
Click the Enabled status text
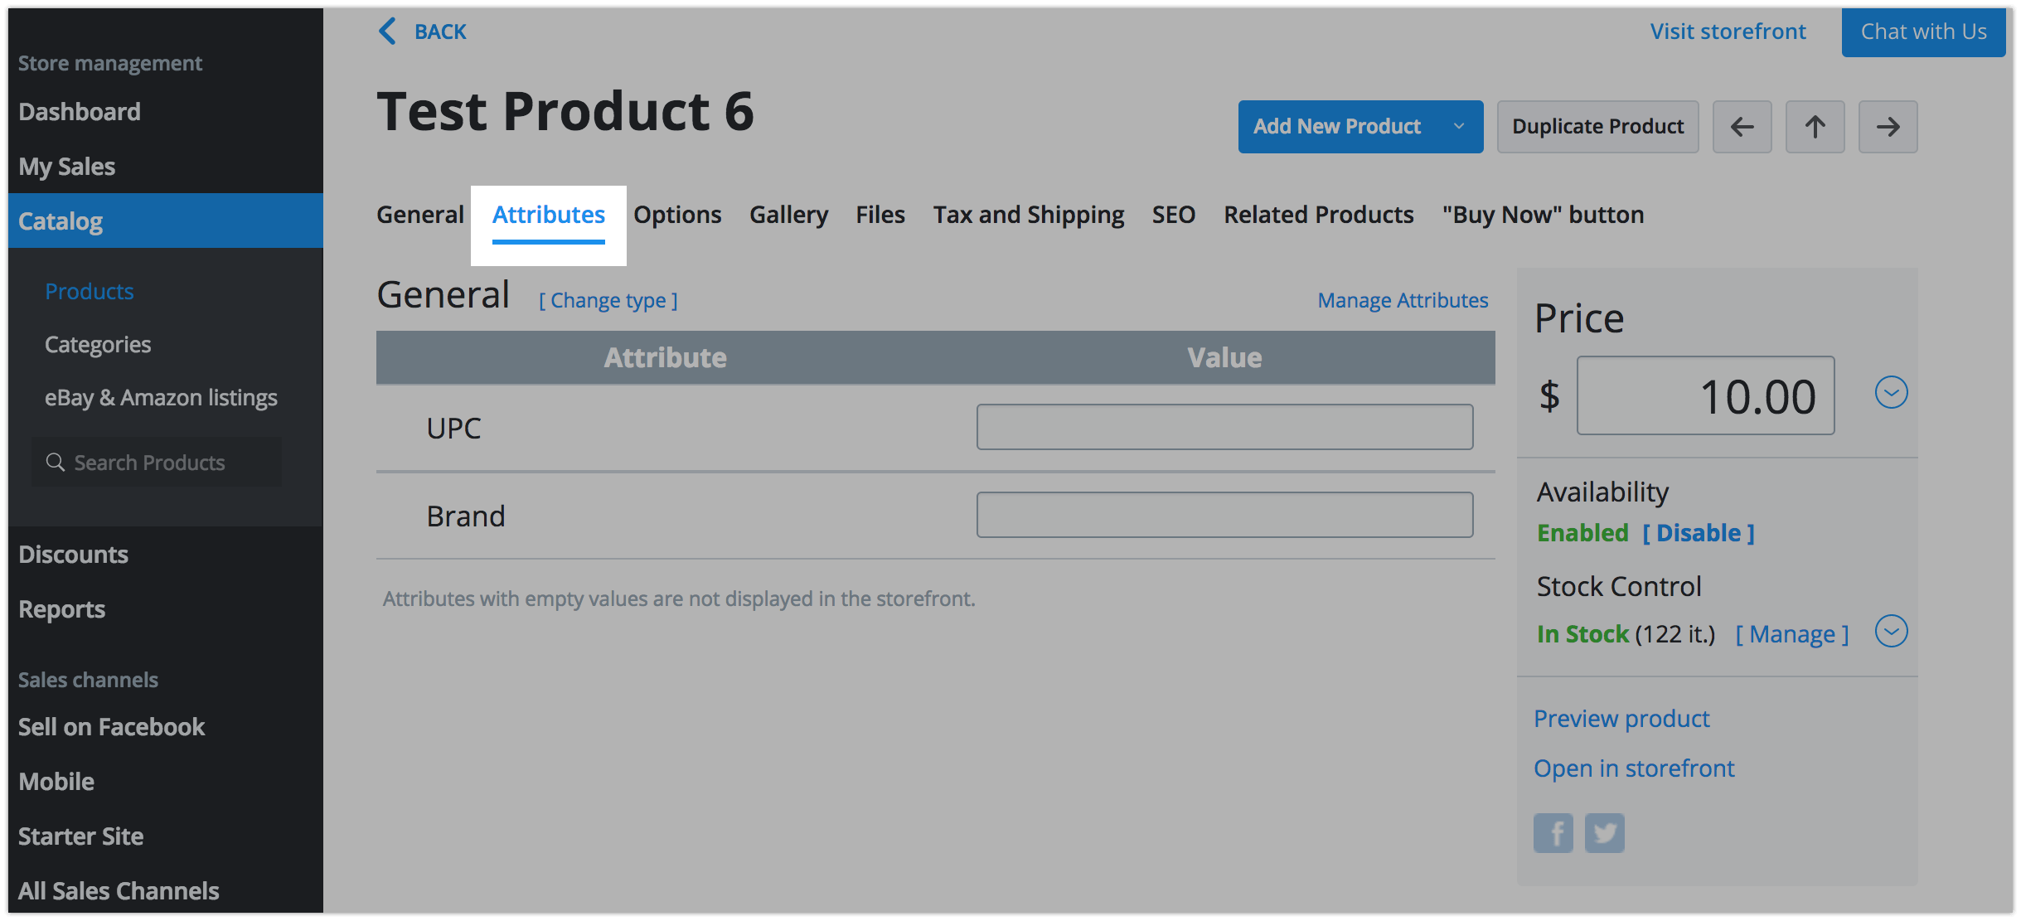[1582, 533]
